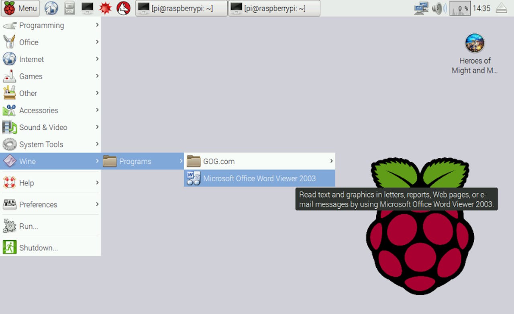Click the green Shutdown exit icon
Screen dimensions: 514x314
pyautogui.click(x=10, y=248)
